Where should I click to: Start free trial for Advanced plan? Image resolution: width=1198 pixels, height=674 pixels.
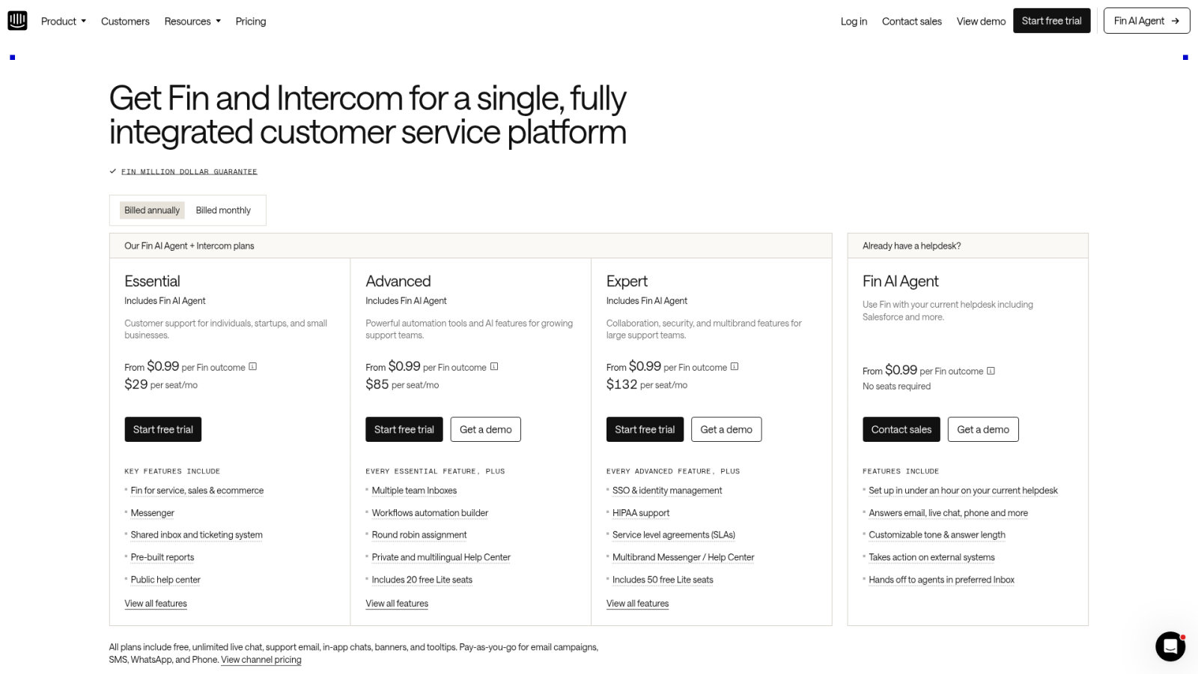pyautogui.click(x=404, y=429)
